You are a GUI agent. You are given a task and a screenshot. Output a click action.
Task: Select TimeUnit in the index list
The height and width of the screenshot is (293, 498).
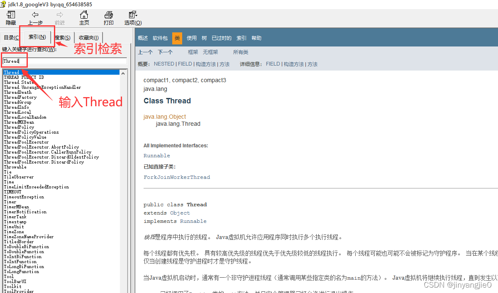14,227
